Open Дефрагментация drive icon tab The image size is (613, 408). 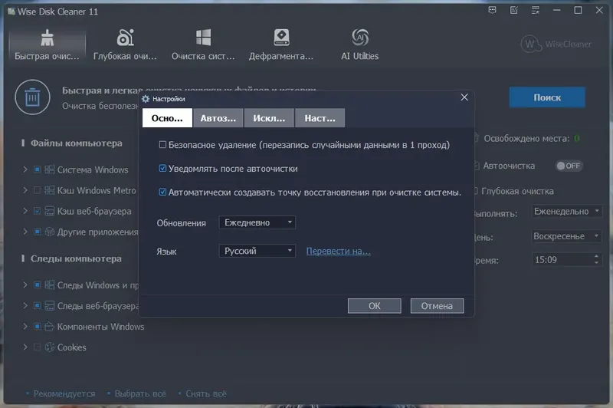click(x=281, y=45)
